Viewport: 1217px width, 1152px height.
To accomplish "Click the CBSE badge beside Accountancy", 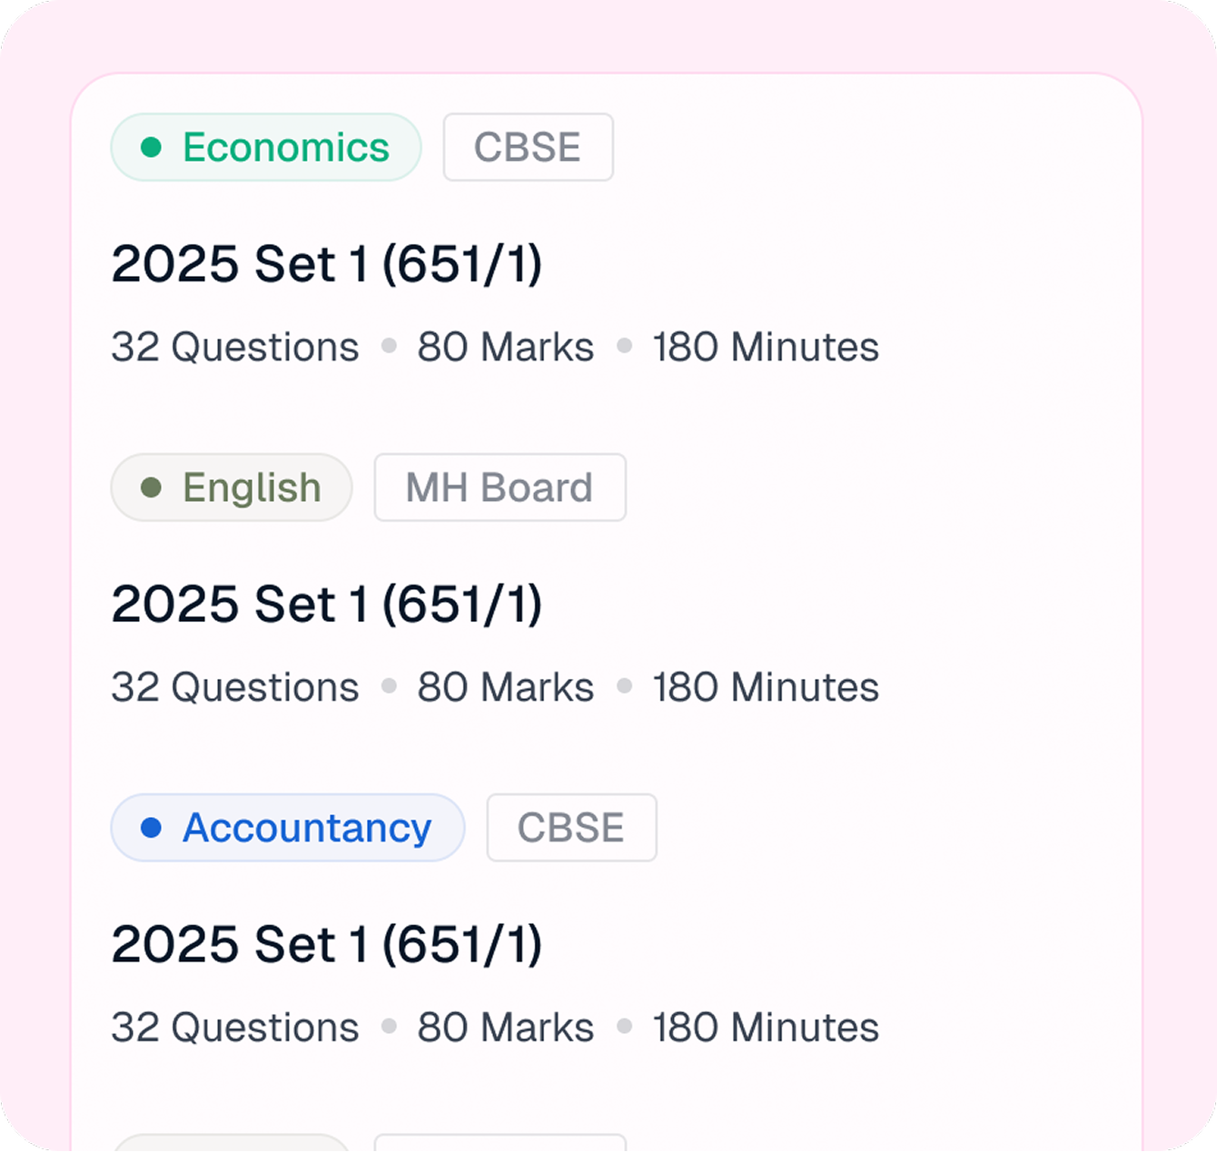I will [570, 827].
